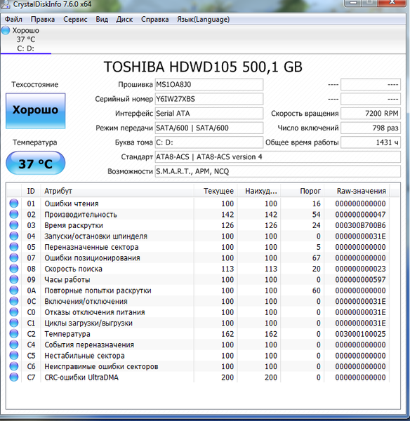Click the Хорошо health status button
This screenshot has width=410, height=421.
coord(36,111)
